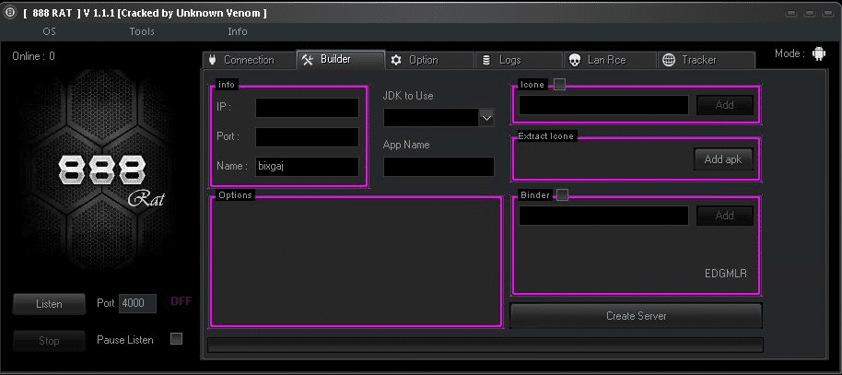Click Add button in Icone section
Screen dimensions: 842x375
pos(724,105)
